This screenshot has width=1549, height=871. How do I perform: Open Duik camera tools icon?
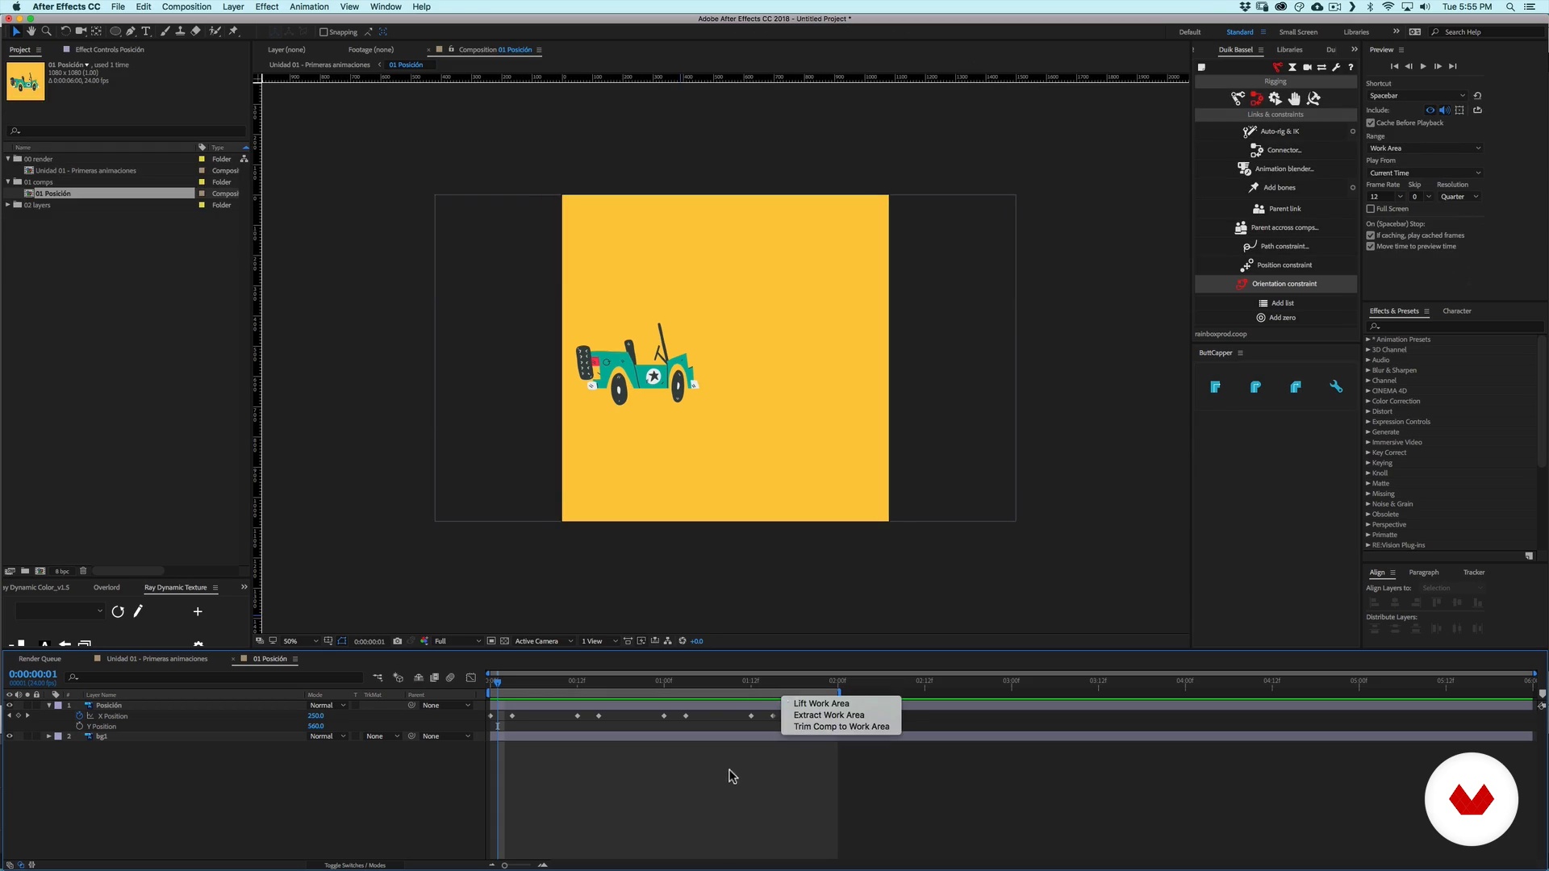[1307, 67]
